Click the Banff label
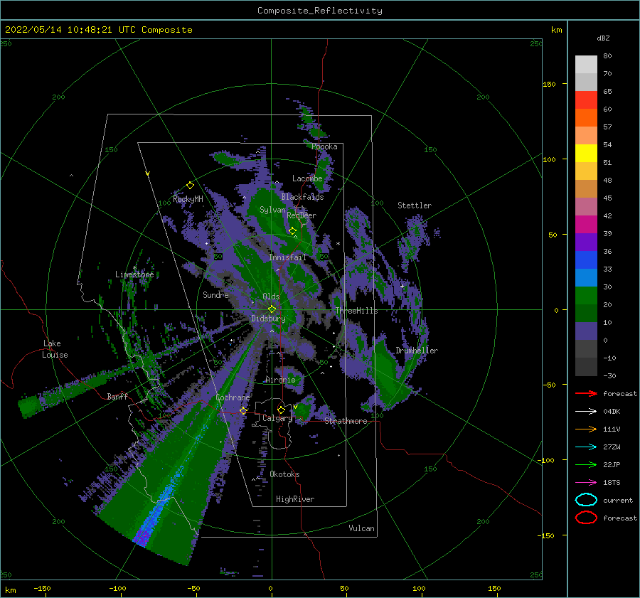The image size is (640, 598). tap(117, 397)
